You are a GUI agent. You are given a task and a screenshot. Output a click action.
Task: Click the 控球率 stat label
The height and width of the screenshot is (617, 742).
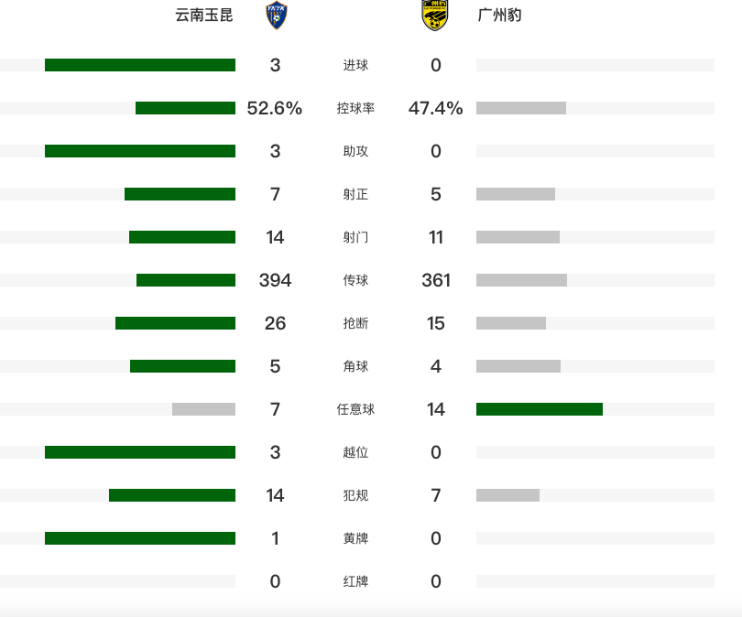(x=355, y=108)
